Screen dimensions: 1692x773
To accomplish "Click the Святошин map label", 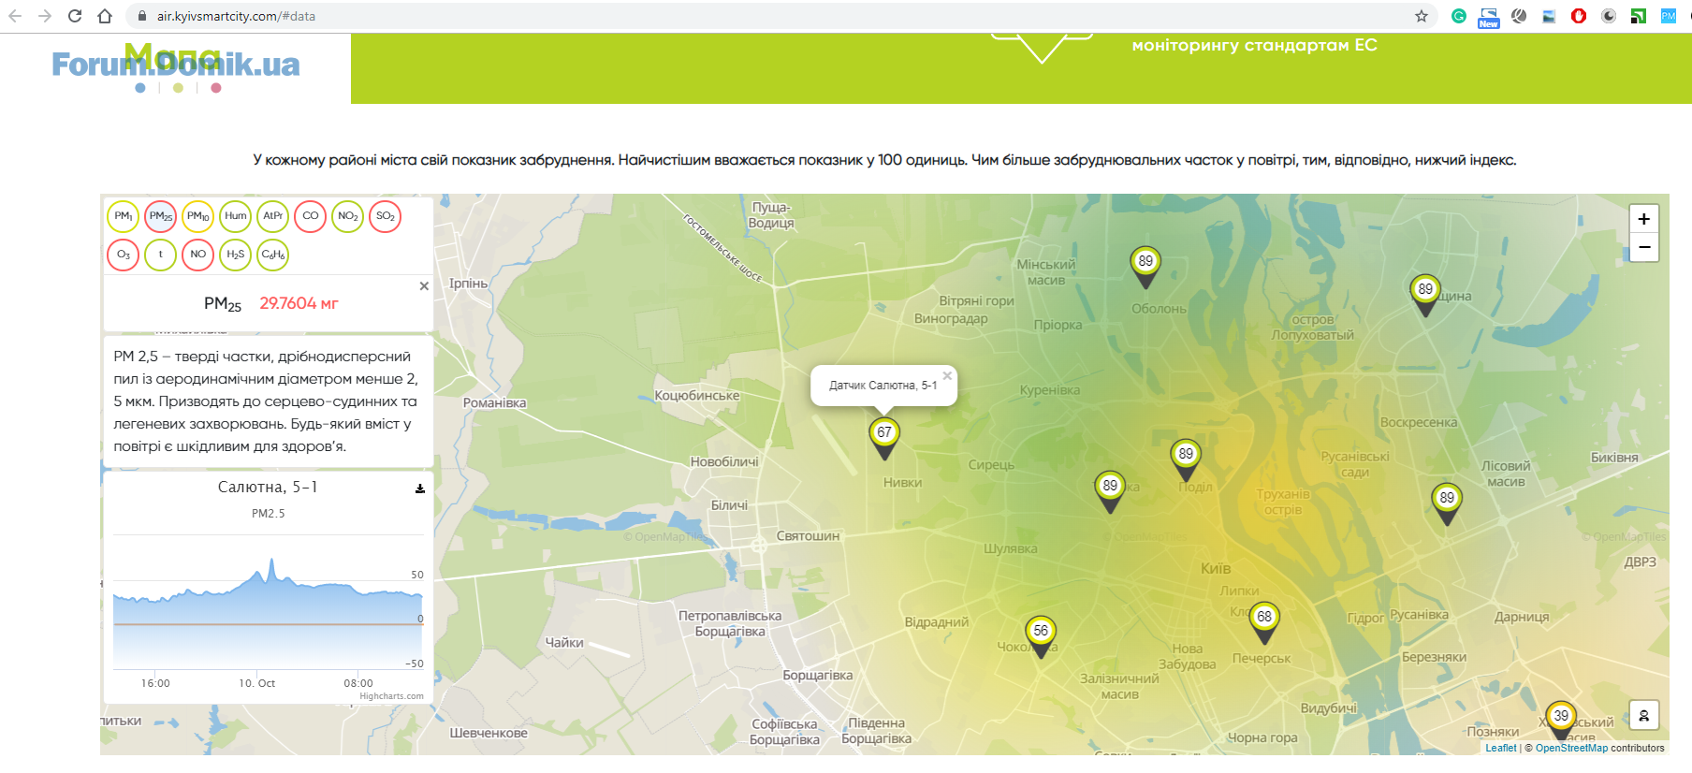I will point(808,536).
